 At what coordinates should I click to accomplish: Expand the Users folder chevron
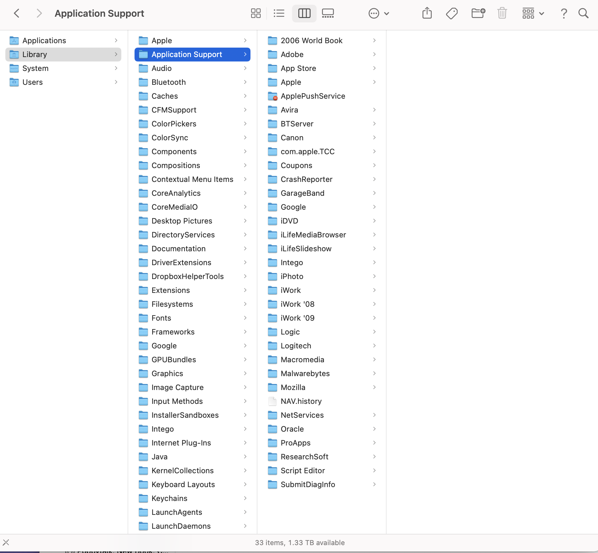coord(116,82)
